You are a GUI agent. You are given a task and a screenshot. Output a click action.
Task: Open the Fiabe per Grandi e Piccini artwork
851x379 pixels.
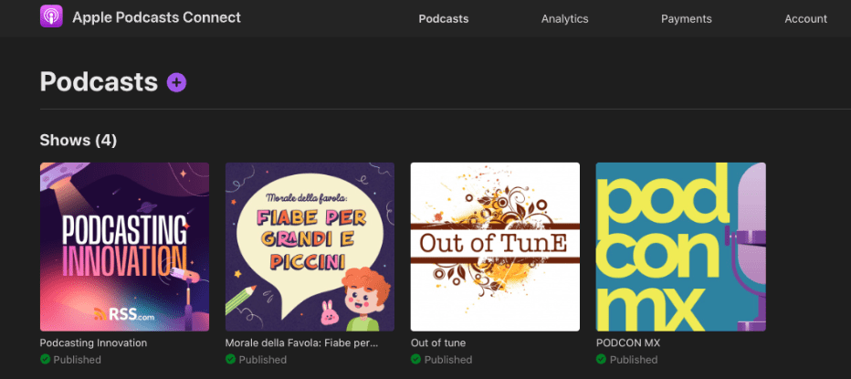coord(310,247)
